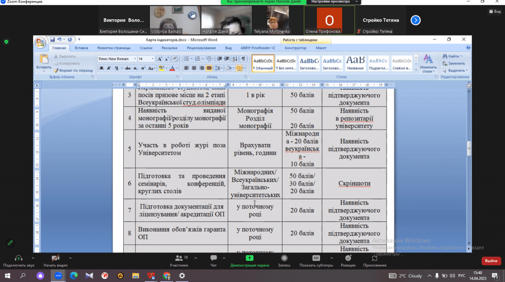Switch to the Вставка ribbon tab

point(81,48)
